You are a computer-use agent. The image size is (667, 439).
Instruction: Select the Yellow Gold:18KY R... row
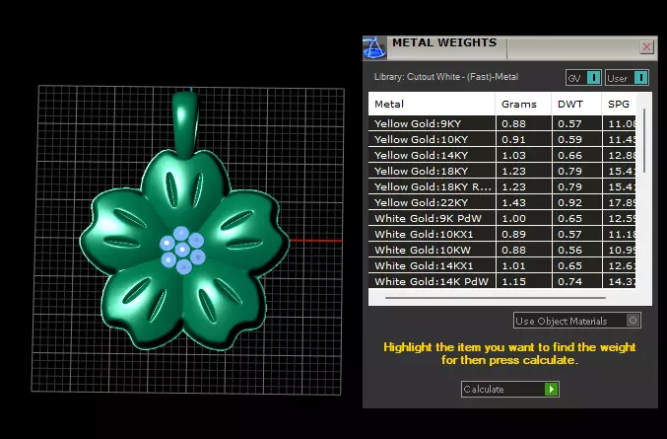coord(501,186)
